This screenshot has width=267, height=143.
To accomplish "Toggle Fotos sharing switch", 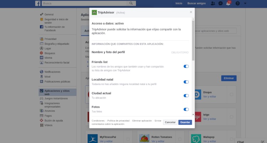I will [186, 109].
